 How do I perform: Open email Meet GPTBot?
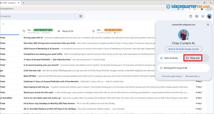point(89,76)
